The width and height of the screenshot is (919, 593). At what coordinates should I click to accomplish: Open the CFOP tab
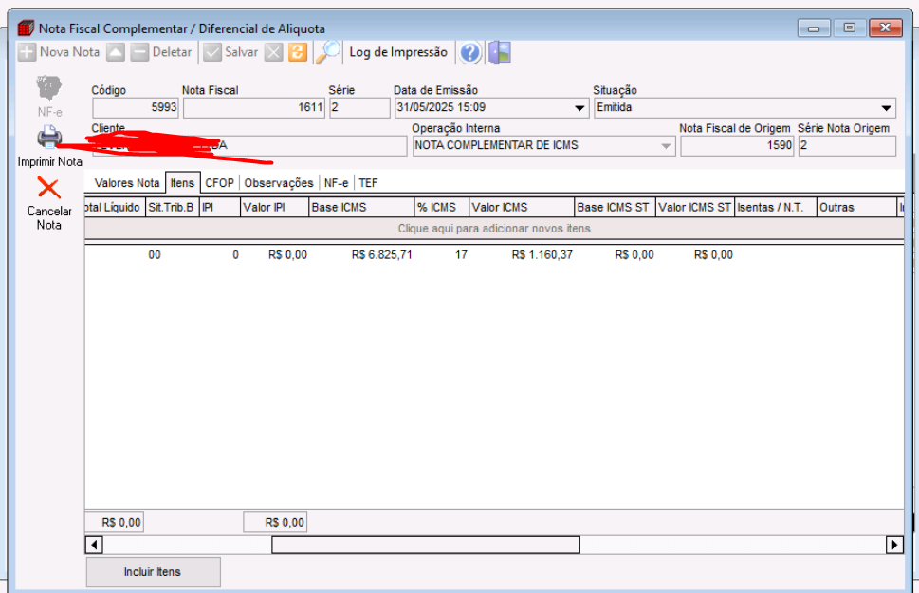(x=220, y=183)
